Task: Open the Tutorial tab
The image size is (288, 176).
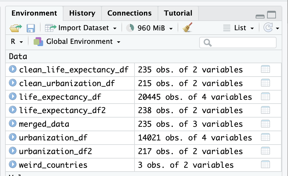Action: coord(178,13)
